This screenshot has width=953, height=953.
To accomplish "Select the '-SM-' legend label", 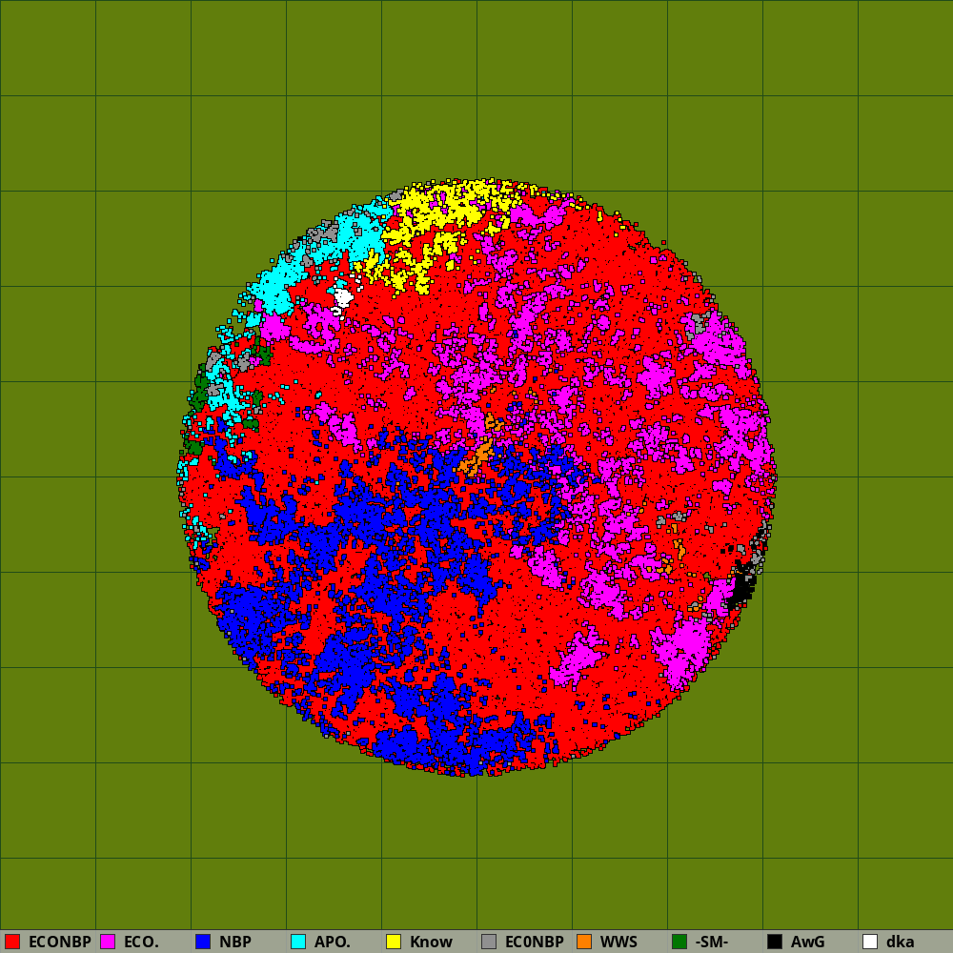I will click(712, 942).
